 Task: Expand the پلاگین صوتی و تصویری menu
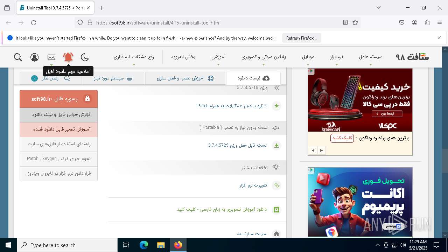point(264,57)
